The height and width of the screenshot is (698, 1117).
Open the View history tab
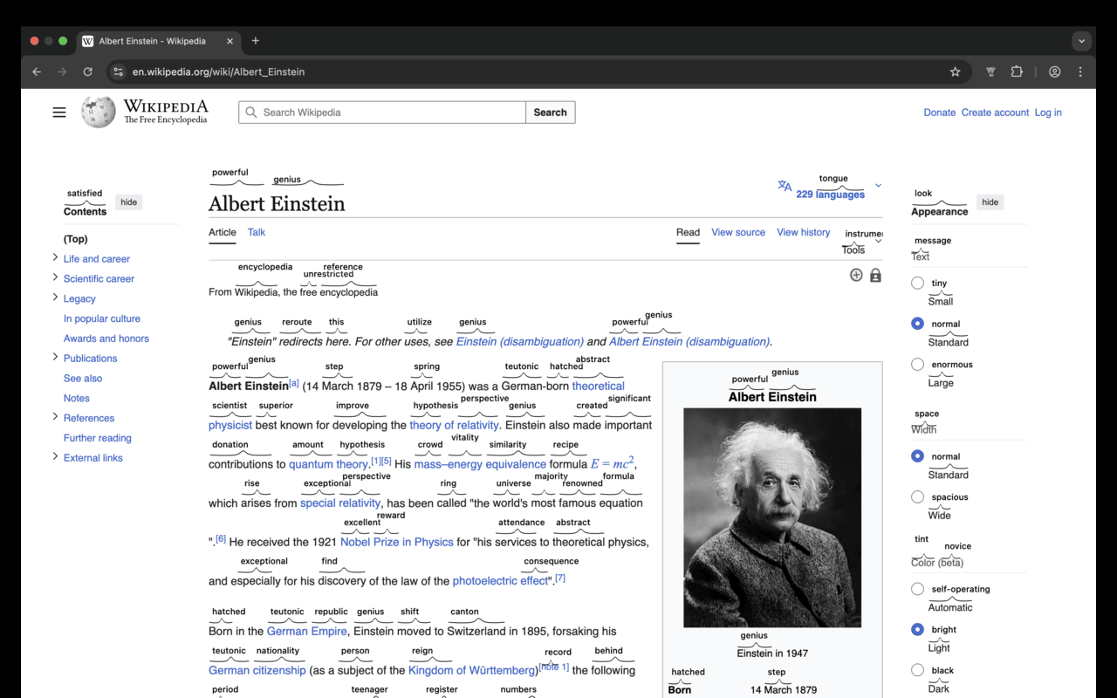pyautogui.click(x=804, y=232)
